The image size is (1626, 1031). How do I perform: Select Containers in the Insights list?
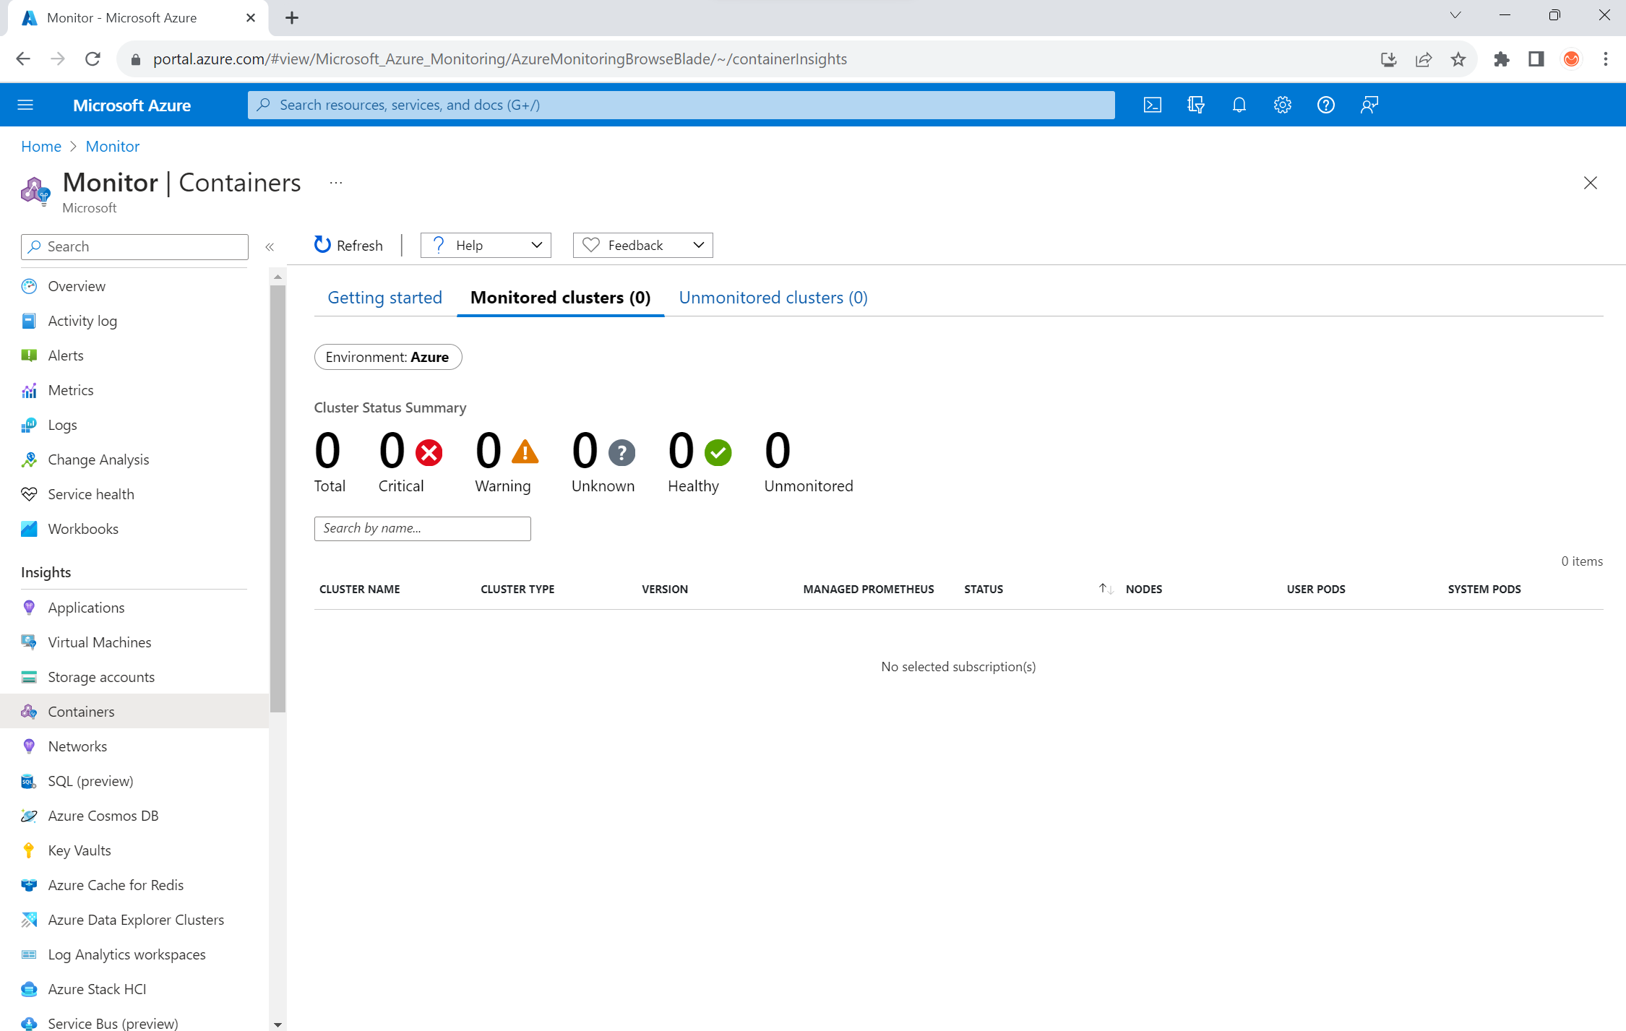coord(134,712)
